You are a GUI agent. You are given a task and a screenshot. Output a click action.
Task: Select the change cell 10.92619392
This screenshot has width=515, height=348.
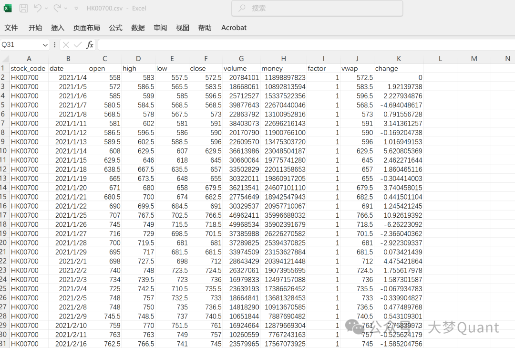pyautogui.click(x=399, y=215)
